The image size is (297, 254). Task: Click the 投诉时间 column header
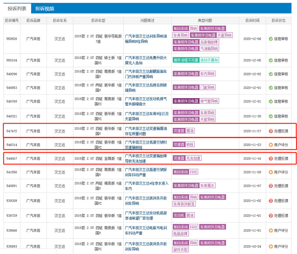click(252, 20)
